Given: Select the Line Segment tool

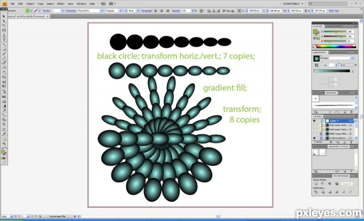Looking at the screenshot, I should click(x=4, y=44).
